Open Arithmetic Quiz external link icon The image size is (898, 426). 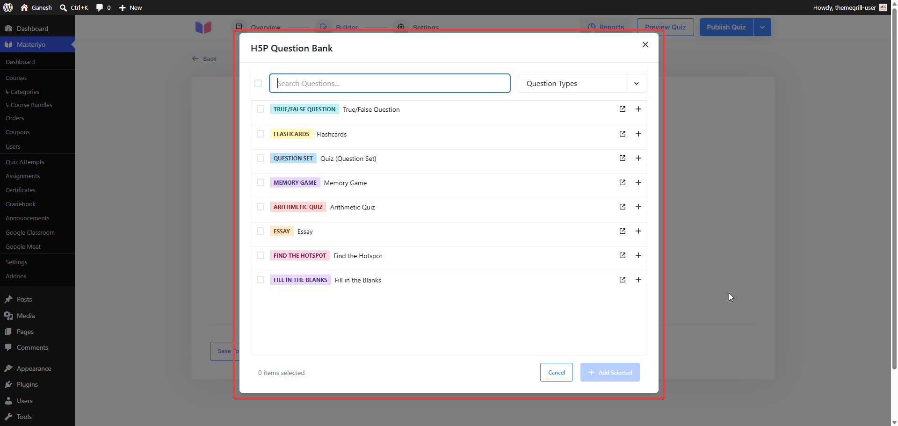[623, 207]
